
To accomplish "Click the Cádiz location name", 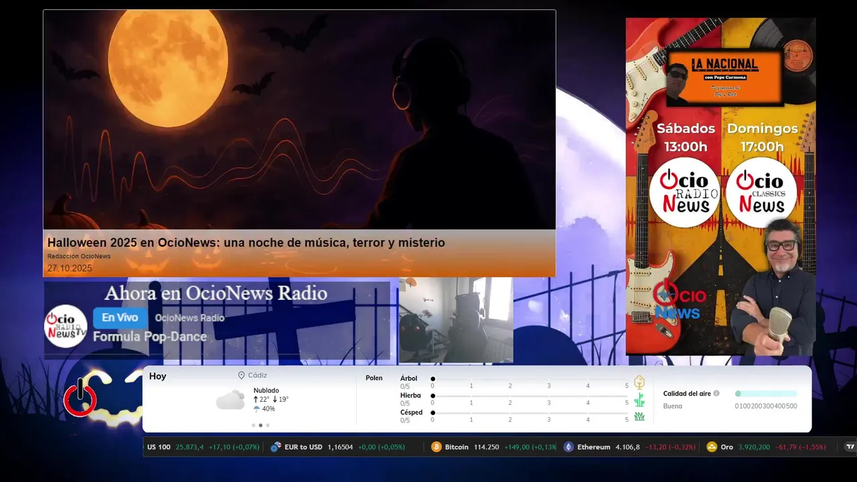I will [257, 376].
